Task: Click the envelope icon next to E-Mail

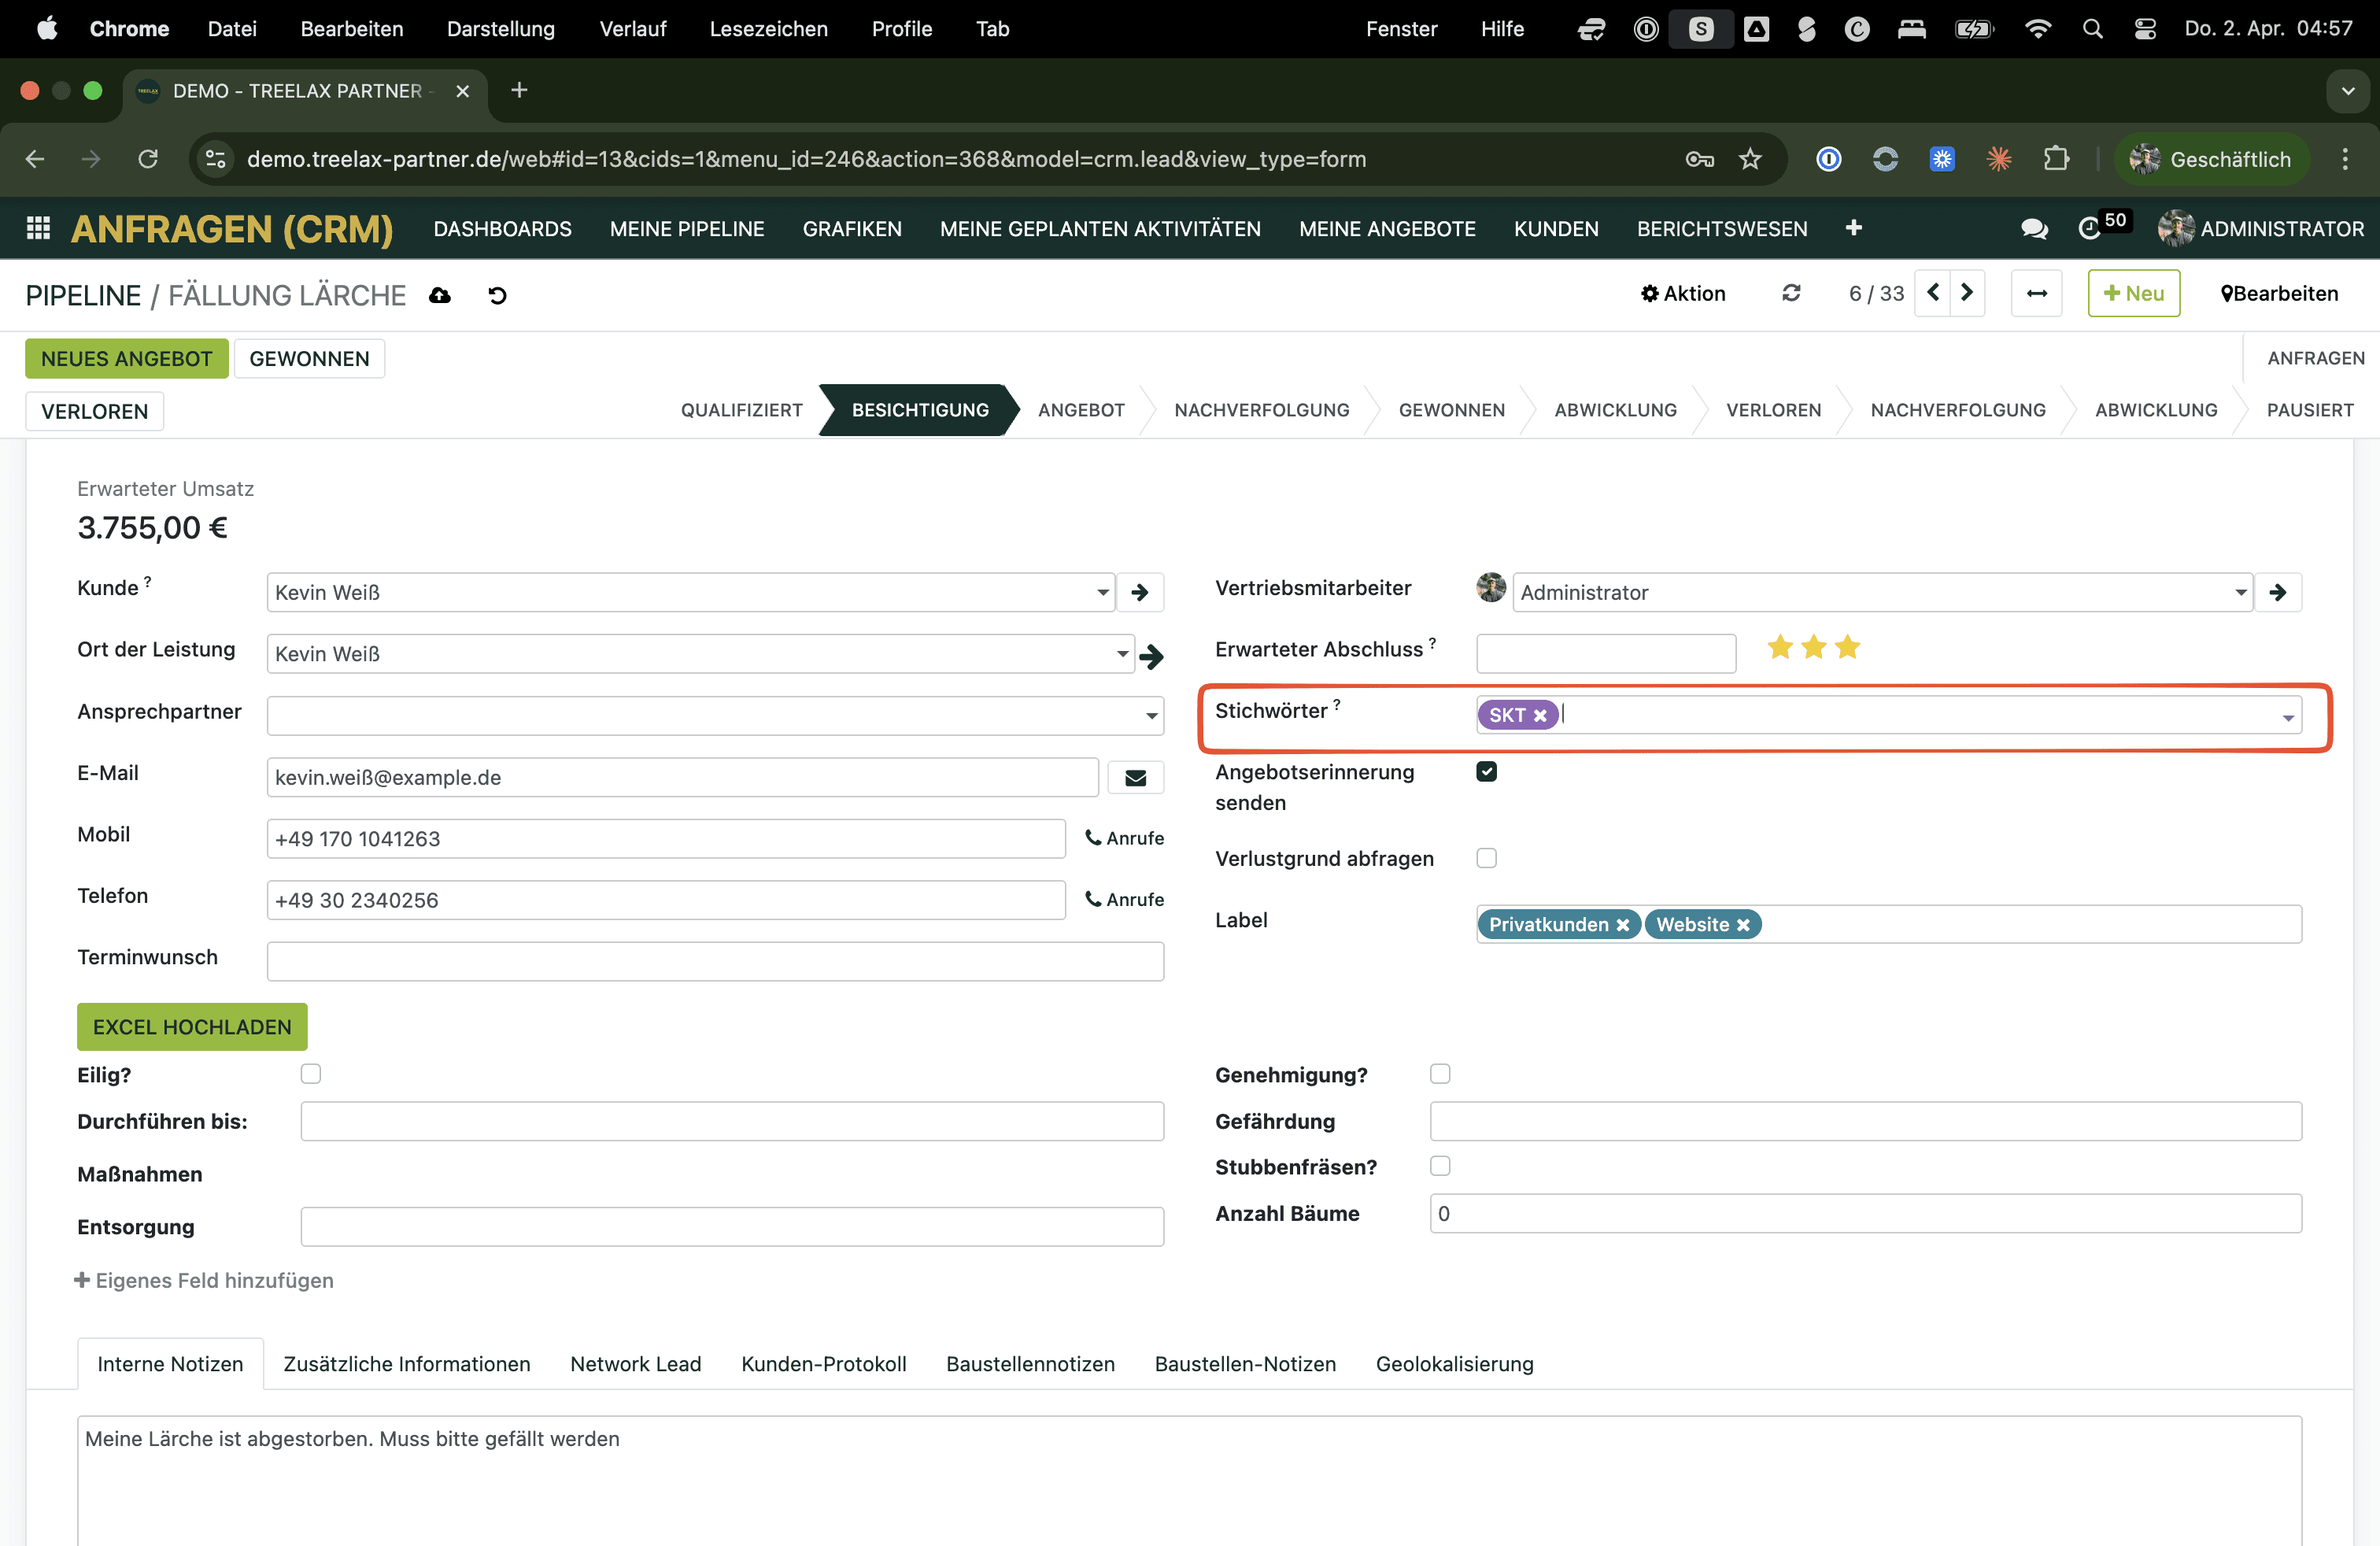Action: (1135, 777)
